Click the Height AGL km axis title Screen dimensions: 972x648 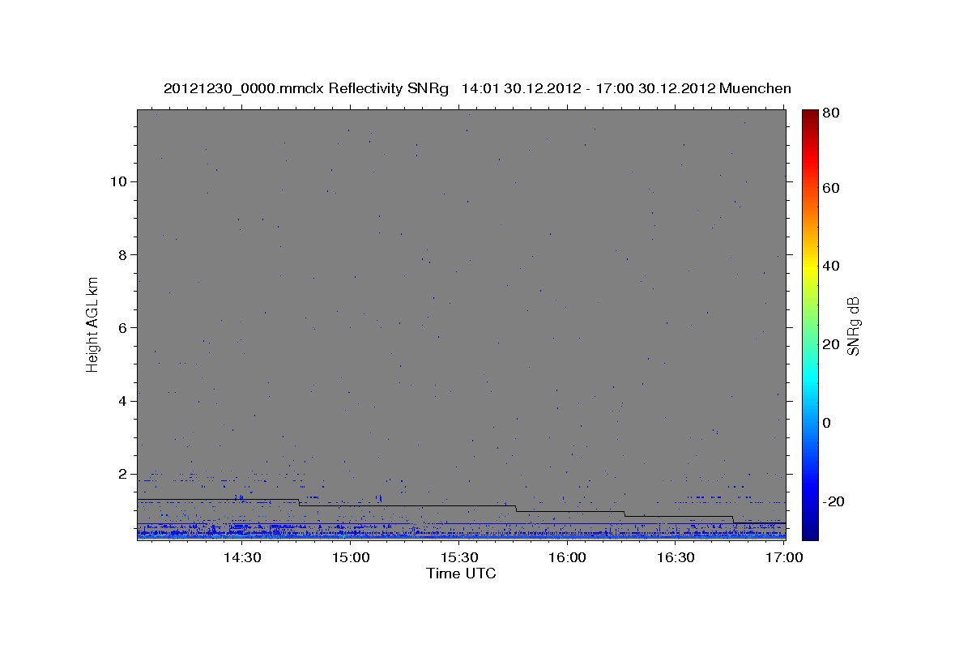(x=92, y=324)
